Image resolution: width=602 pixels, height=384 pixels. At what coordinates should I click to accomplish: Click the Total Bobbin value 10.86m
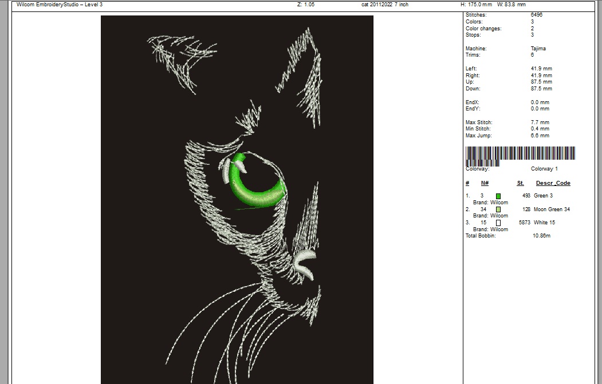(541, 236)
